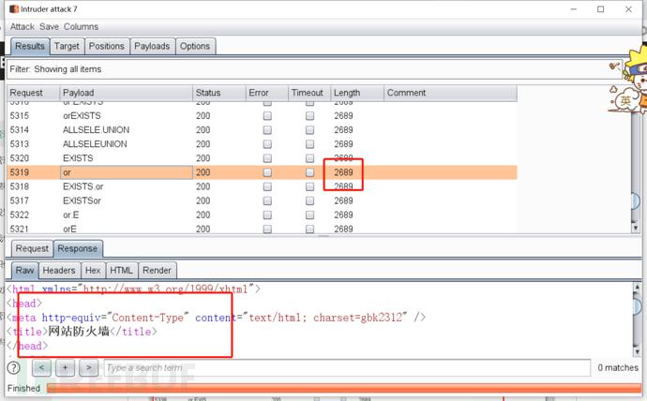This screenshot has width=647, height=401.
Task: Sort by the Error column header
Action: click(267, 93)
